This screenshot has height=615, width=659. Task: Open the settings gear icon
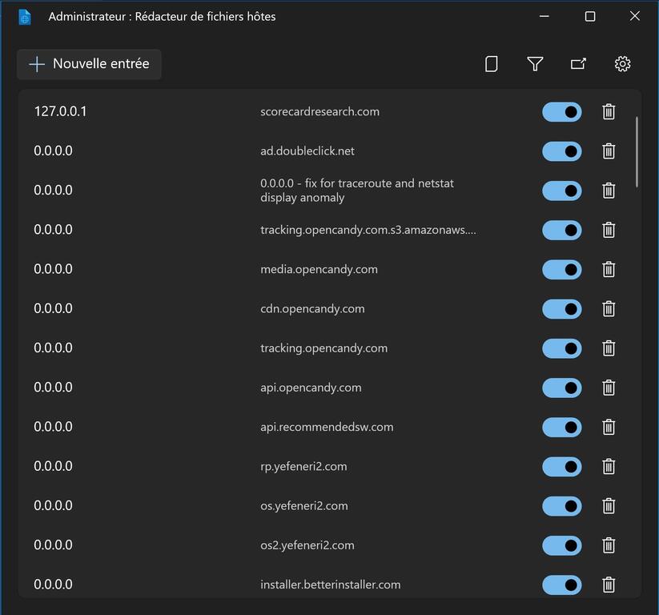click(x=622, y=64)
